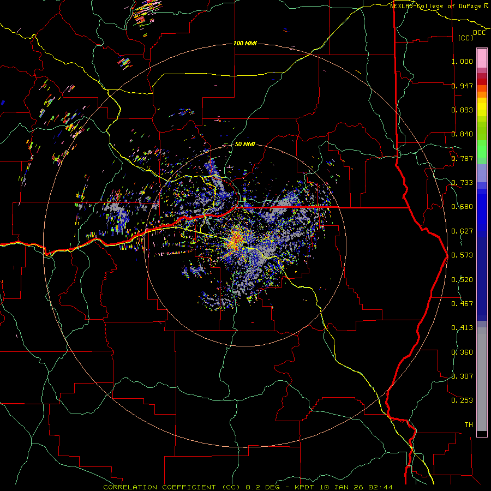
Task: Select the red color band in the legend
Action: point(482,82)
